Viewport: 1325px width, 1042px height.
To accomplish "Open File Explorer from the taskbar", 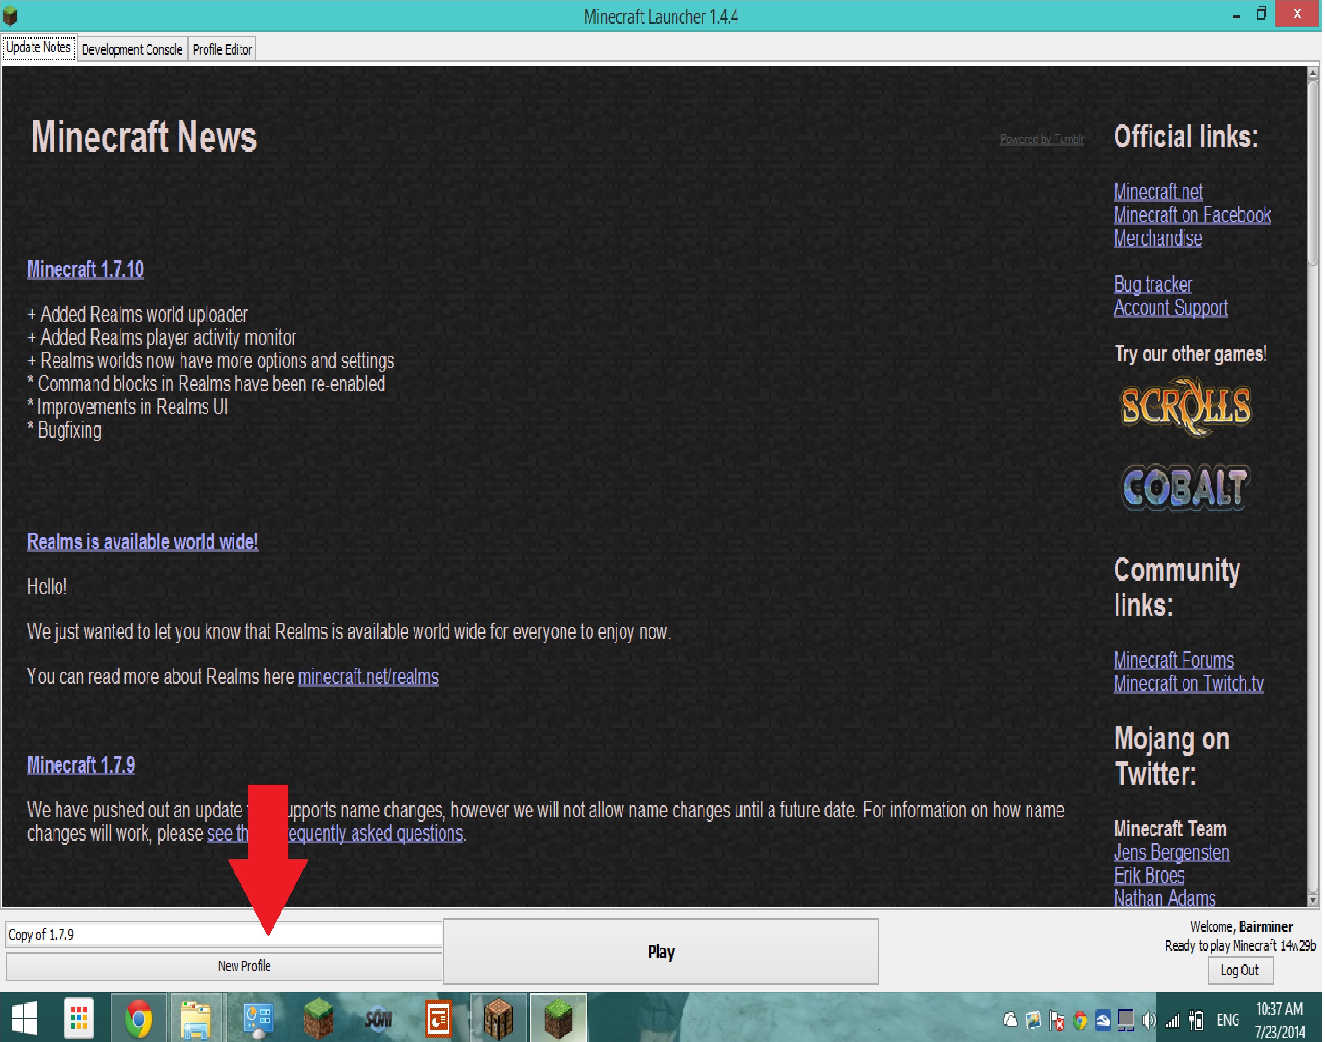I will pyautogui.click(x=196, y=1019).
